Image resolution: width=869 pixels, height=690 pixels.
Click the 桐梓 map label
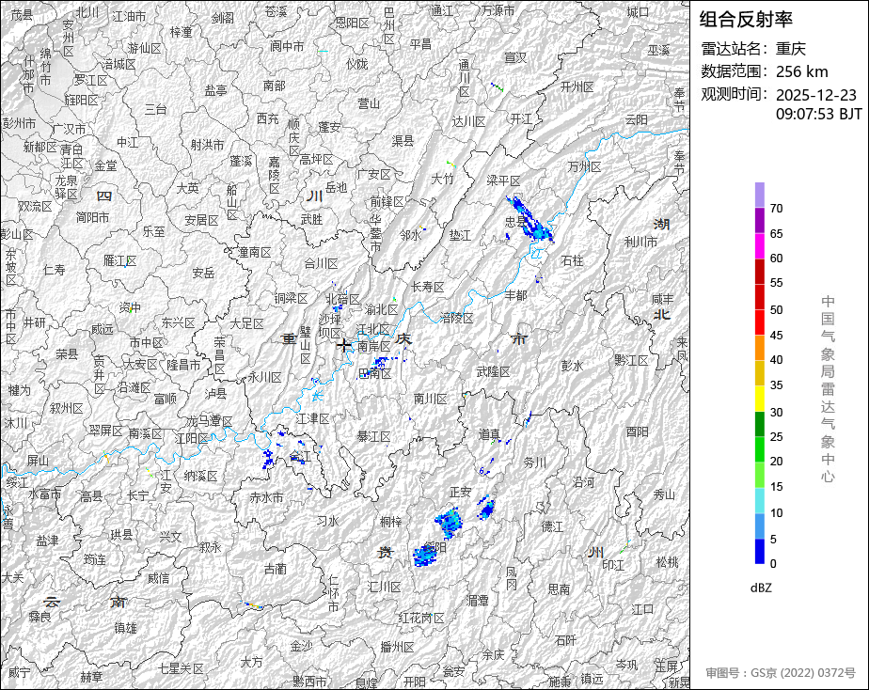pos(390,521)
